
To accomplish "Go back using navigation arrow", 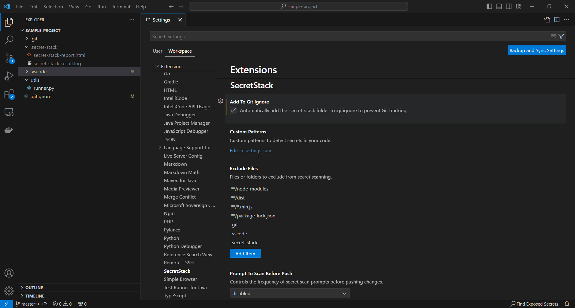I will (171, 6).
